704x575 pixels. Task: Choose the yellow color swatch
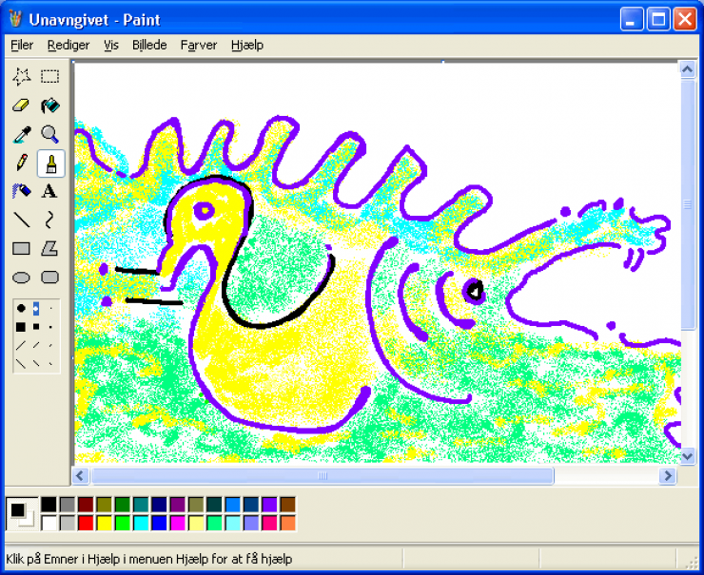tap(104, 523)
